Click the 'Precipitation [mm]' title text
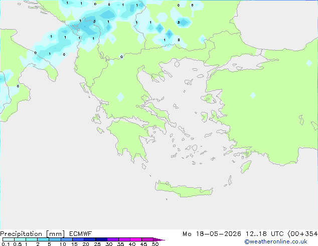 [32, 234]
